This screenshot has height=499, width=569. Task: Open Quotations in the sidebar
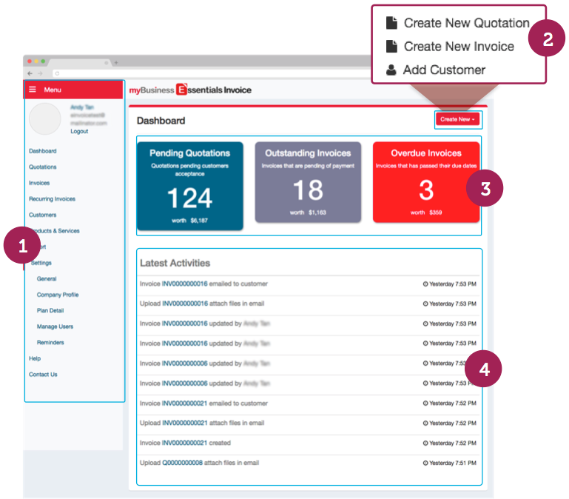43,167
